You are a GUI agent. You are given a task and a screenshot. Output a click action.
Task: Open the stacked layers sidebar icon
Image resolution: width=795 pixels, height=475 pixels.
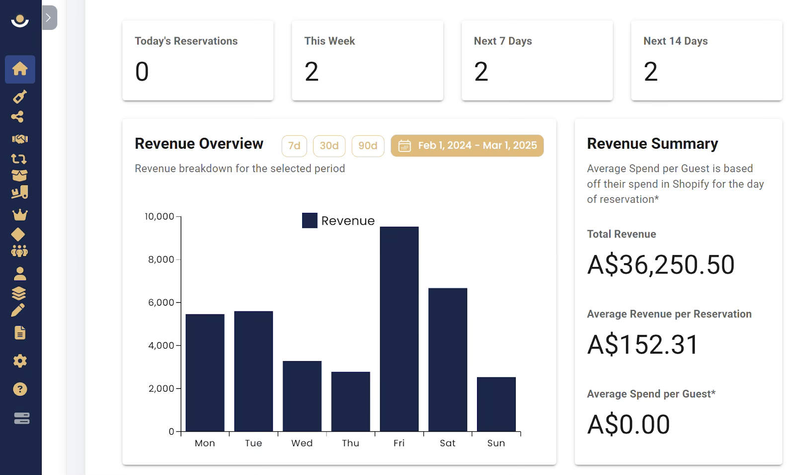(x=19, y=293)
